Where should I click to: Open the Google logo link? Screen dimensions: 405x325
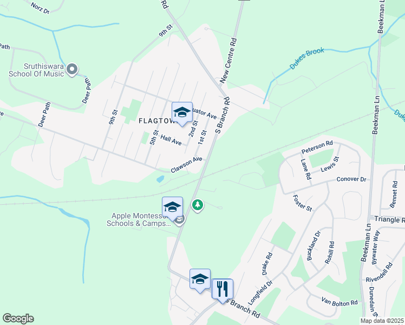[x=18, y=318]
